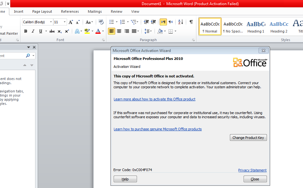
Task: Open the Insert tab
Action: (19, 11)
